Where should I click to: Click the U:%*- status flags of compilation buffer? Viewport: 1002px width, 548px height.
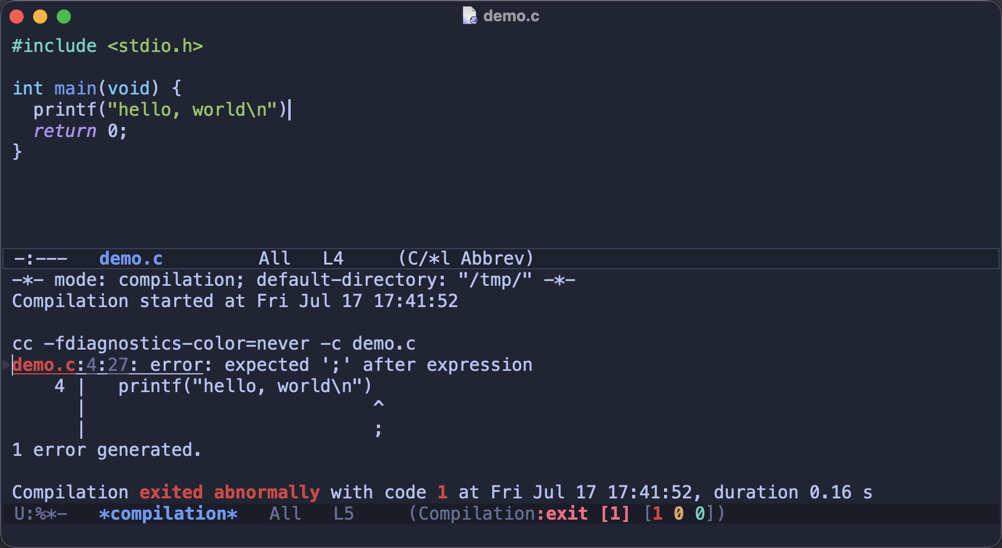click(40, 514)
